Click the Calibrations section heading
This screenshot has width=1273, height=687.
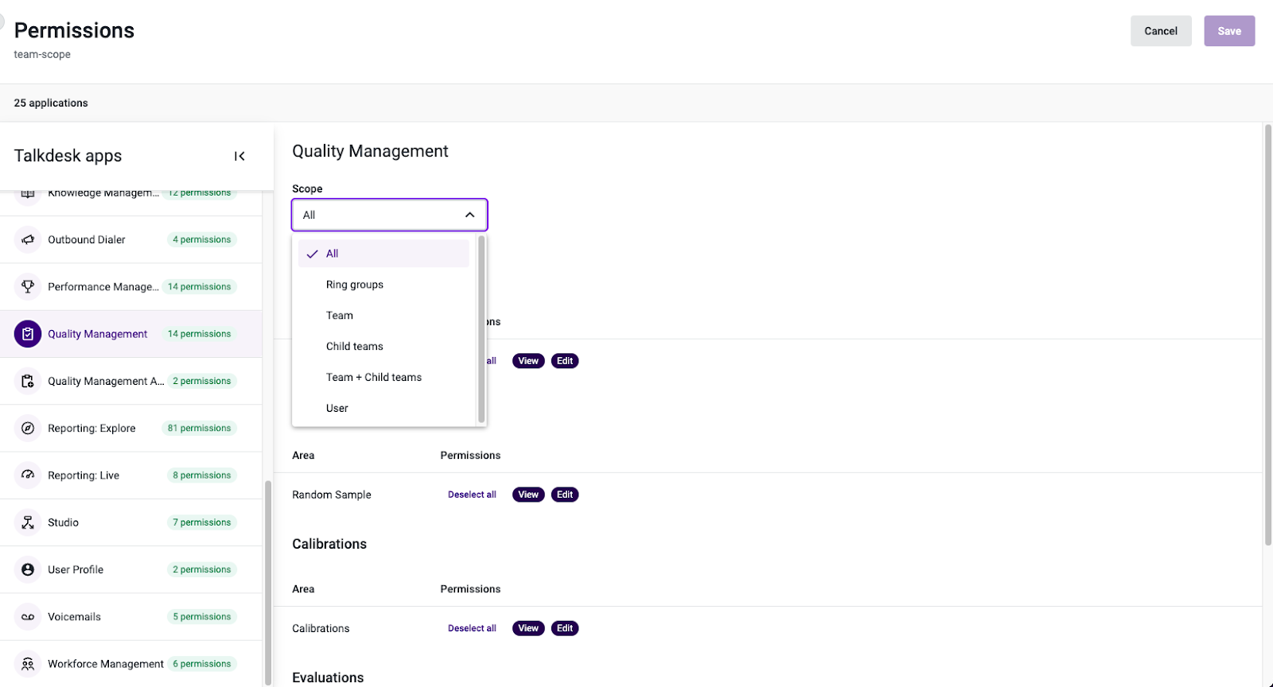[x=329, y=544]
